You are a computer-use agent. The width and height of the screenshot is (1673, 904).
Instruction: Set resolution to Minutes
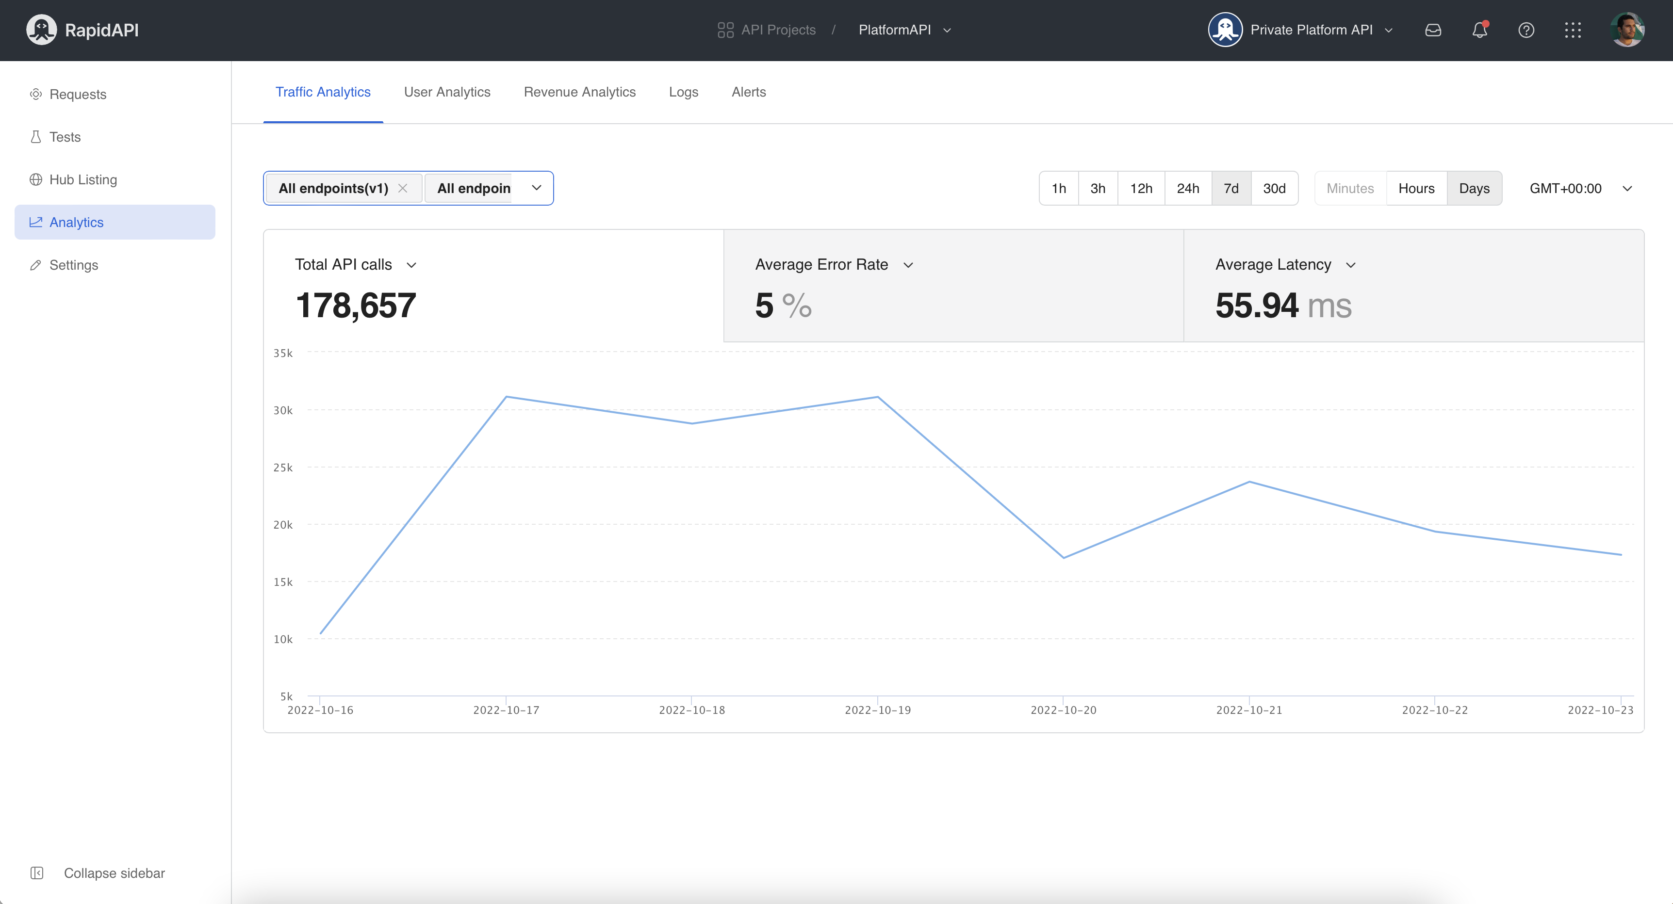point(1350,188)
